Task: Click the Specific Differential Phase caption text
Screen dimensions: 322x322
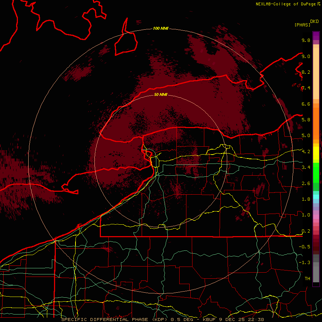Action: click(162, 319)
